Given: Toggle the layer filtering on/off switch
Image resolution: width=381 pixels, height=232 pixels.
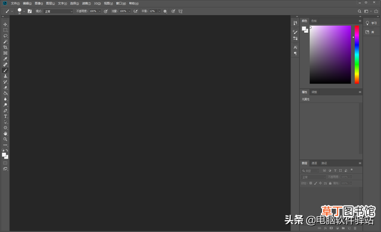Looking at the screenshot, I should pyautogui.click(x=352, y=170).
